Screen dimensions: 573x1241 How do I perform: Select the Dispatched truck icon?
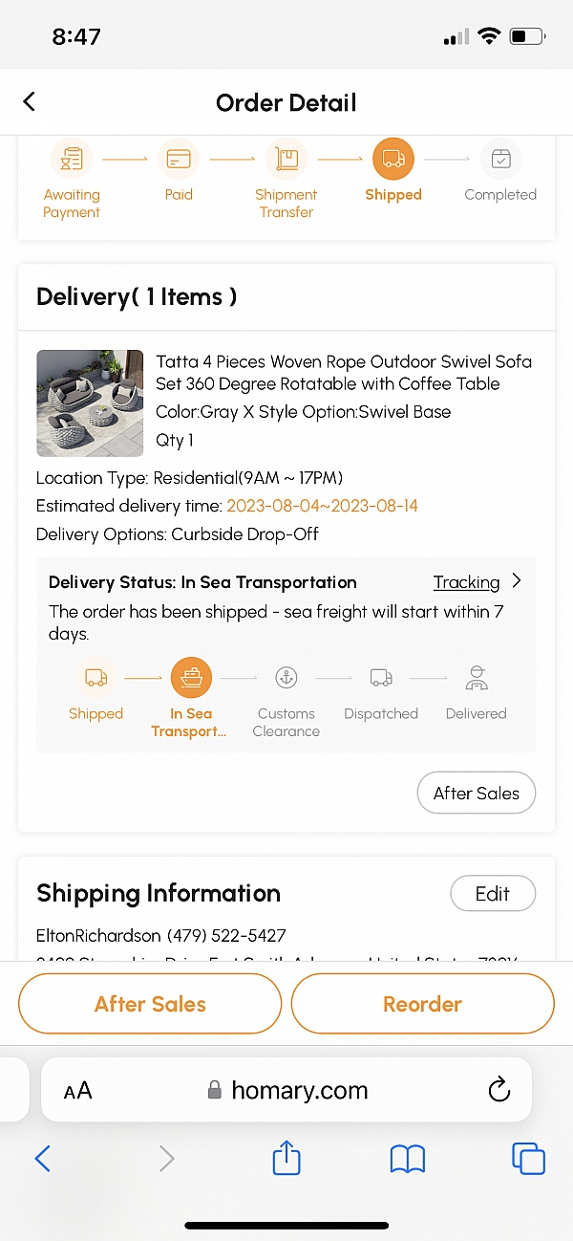381,677
